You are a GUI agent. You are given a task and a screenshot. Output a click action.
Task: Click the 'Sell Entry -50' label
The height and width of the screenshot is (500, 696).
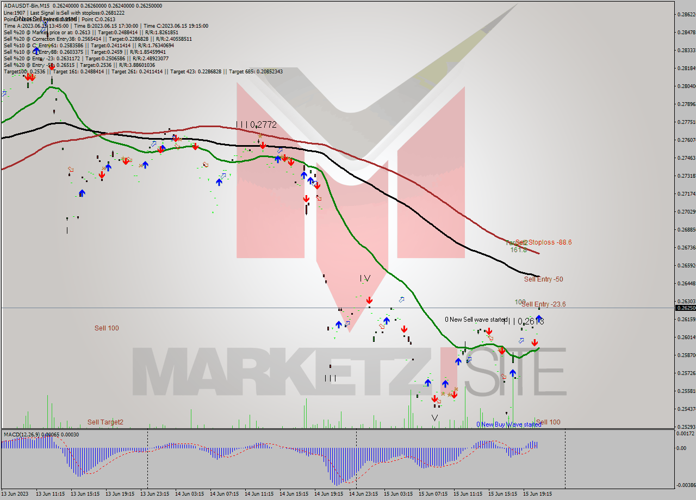[x=543, y=279]
